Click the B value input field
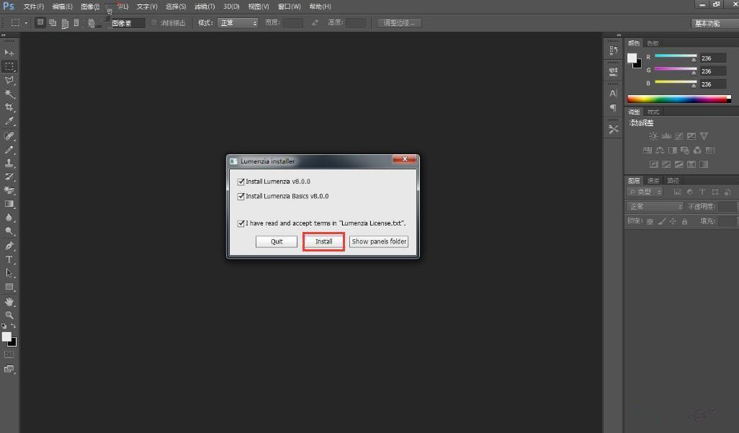 click(713, 84)
